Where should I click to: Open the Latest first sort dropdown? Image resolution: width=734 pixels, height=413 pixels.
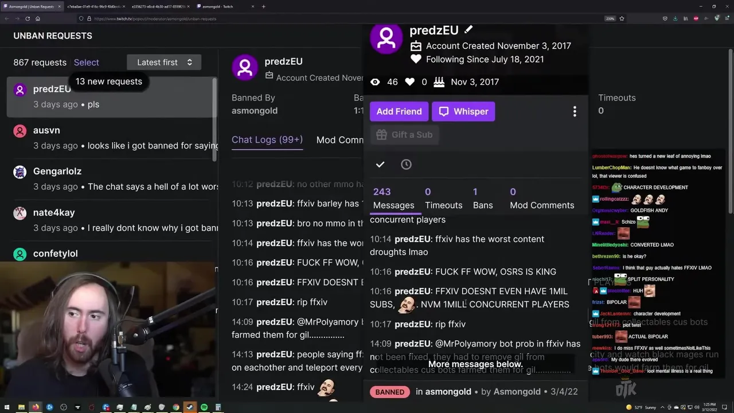(164, 63)
